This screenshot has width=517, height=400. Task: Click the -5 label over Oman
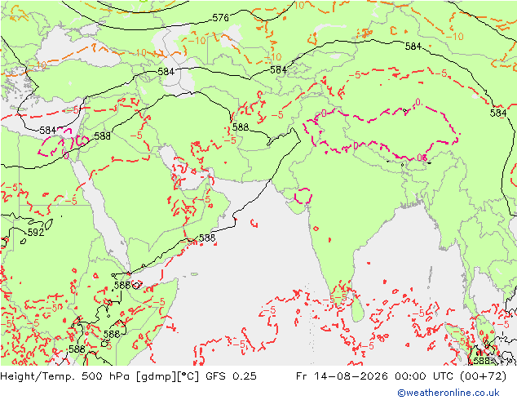pos(205,199)
